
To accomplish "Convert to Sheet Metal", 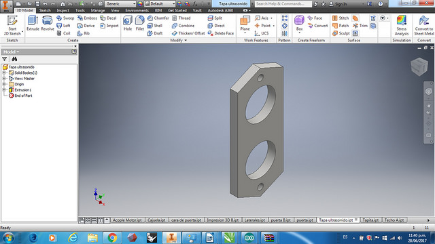I will pos(424,26).
